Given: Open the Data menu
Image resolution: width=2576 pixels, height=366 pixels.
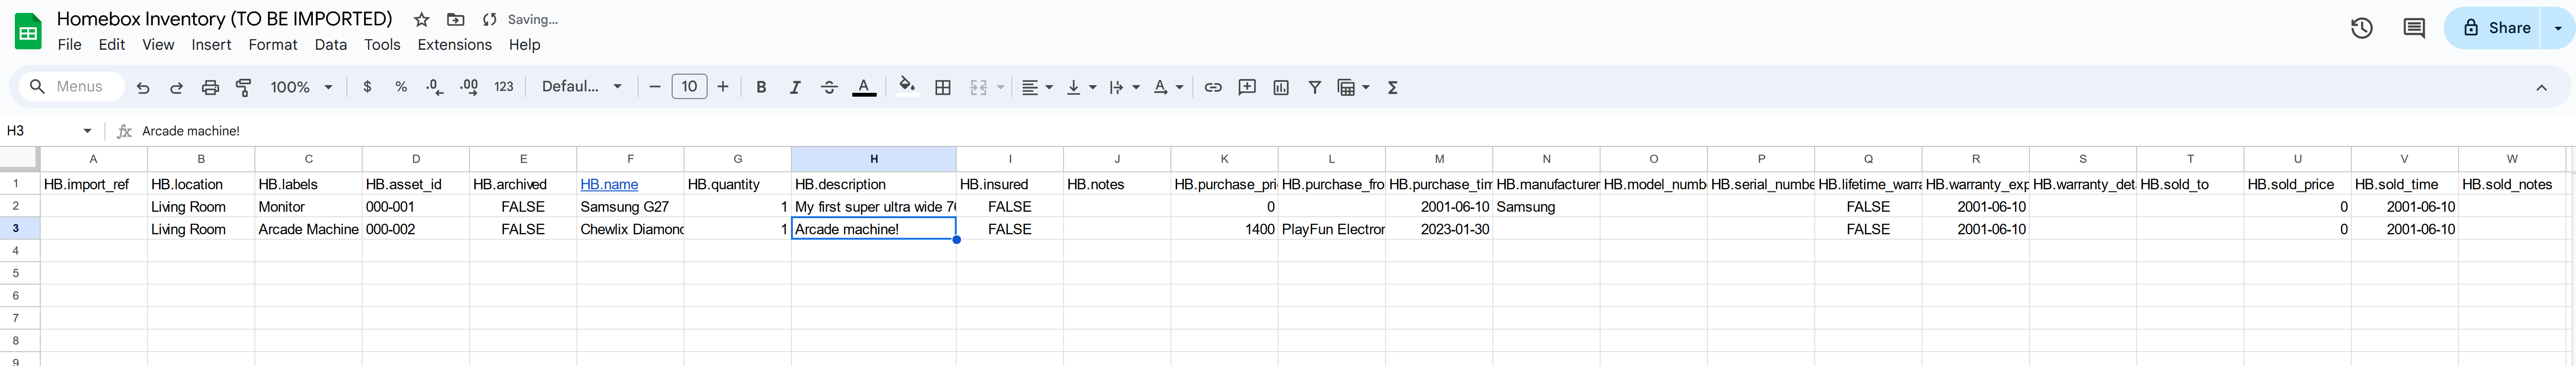Looking at the screenshot, I should [x=331, y=45].
